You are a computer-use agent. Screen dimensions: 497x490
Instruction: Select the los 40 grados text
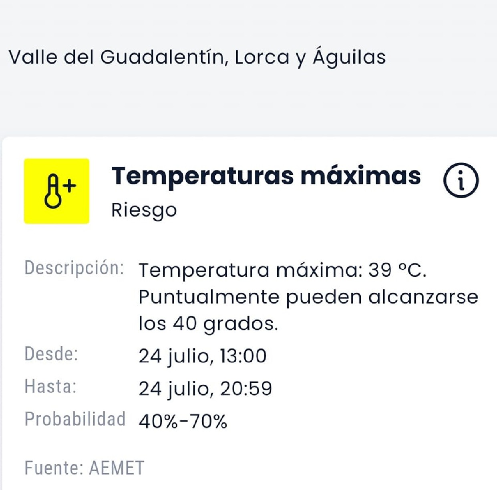(208, 324)
